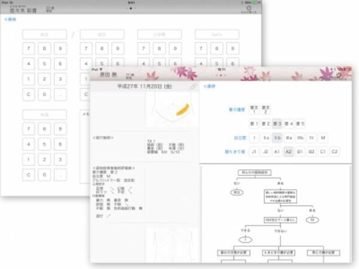This screenshot has height=269, width=359.
Task: Select independence level I button
Action: click(254, 137)
